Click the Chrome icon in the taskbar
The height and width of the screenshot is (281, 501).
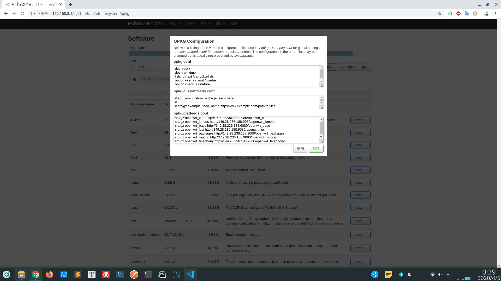(35, 274)
